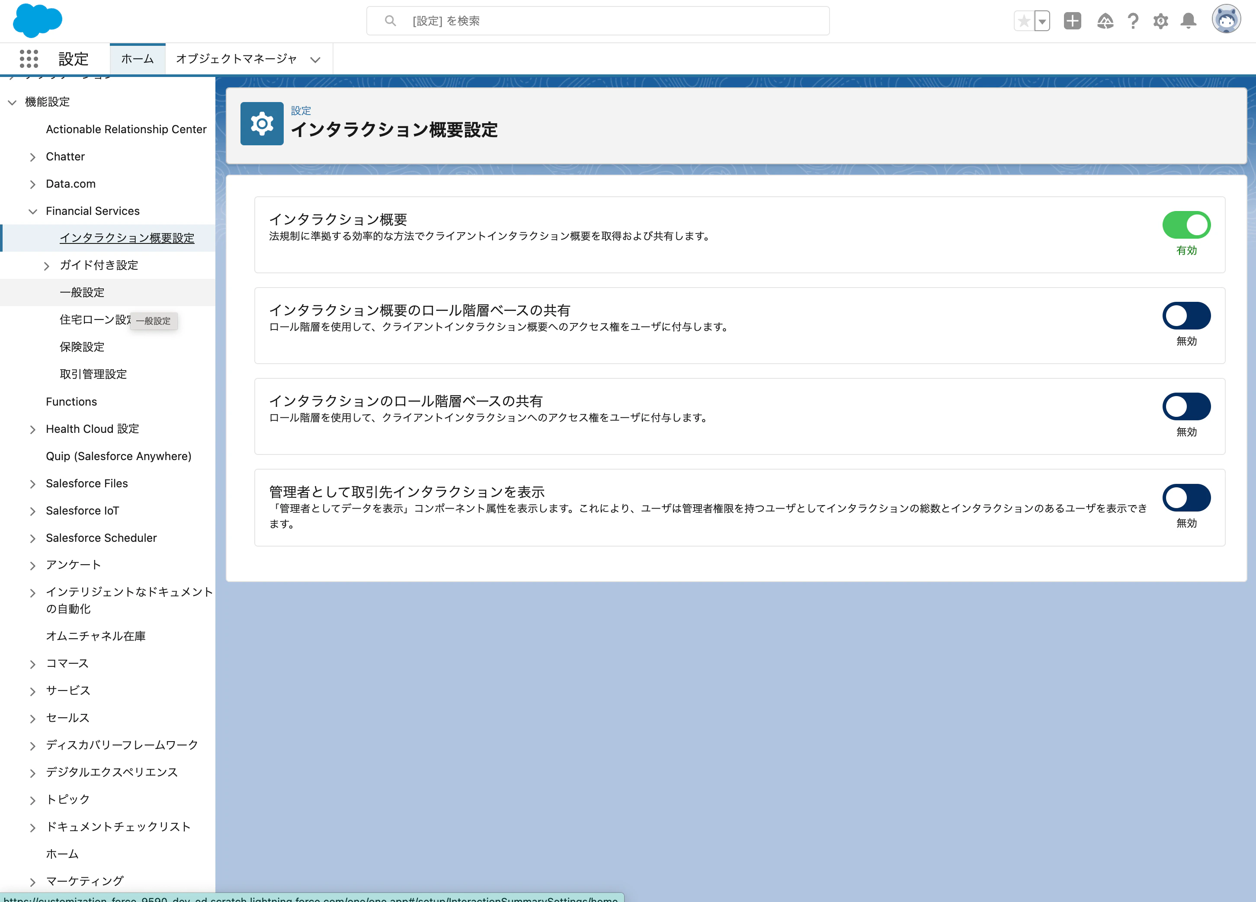Expand the Salesforce IoT node
Viewport: 1256px width, 902px height.
33,511
